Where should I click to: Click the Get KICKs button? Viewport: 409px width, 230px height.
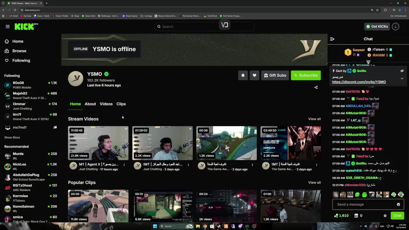tap(377, 27)
